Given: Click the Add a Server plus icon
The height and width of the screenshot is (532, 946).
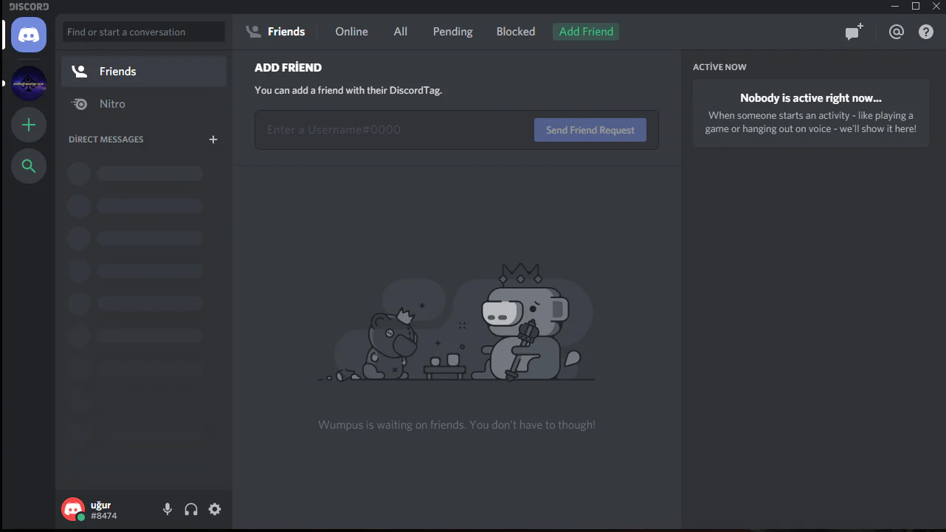Looking at the screenshot, I should (x=29, y=125).
